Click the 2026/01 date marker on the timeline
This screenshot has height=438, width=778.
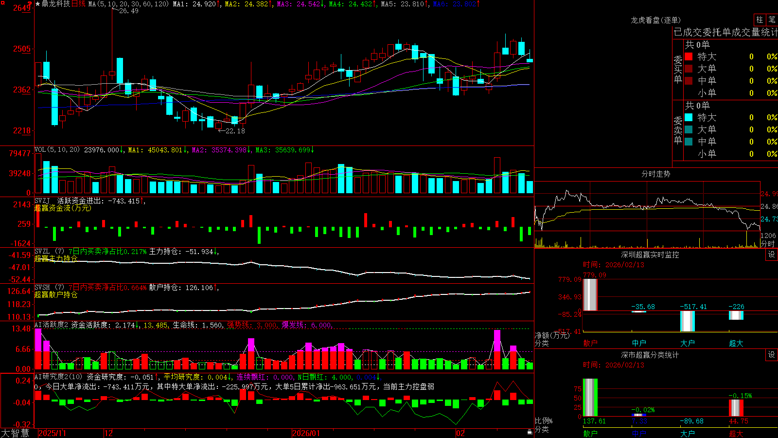pyautogui.click(x=306, y=433)
